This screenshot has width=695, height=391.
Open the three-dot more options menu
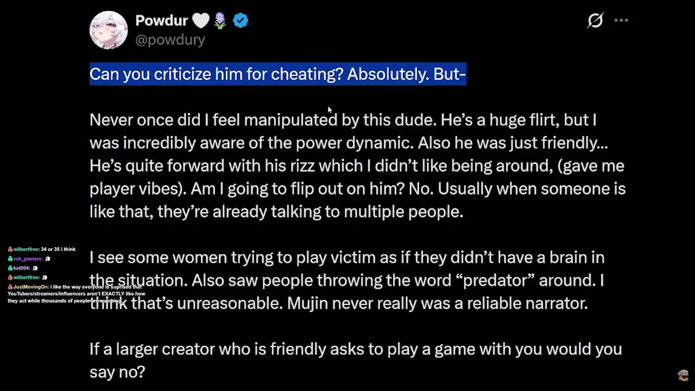pos(621,21)
